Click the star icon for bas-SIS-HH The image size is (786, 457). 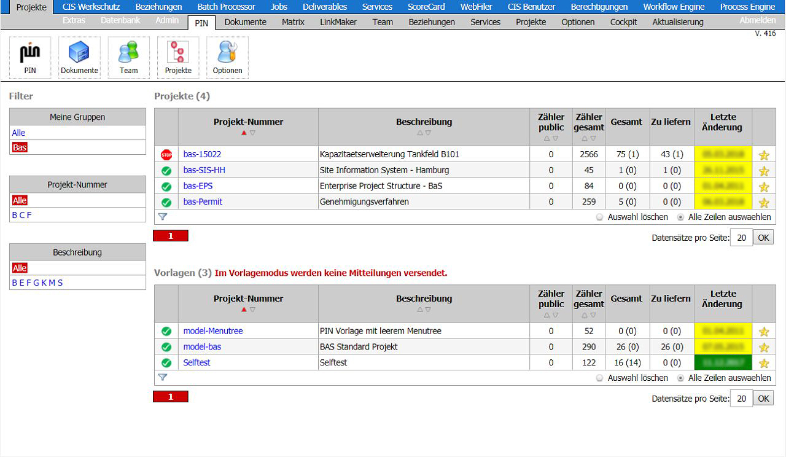pyautogui.click(x=764, y=171)
